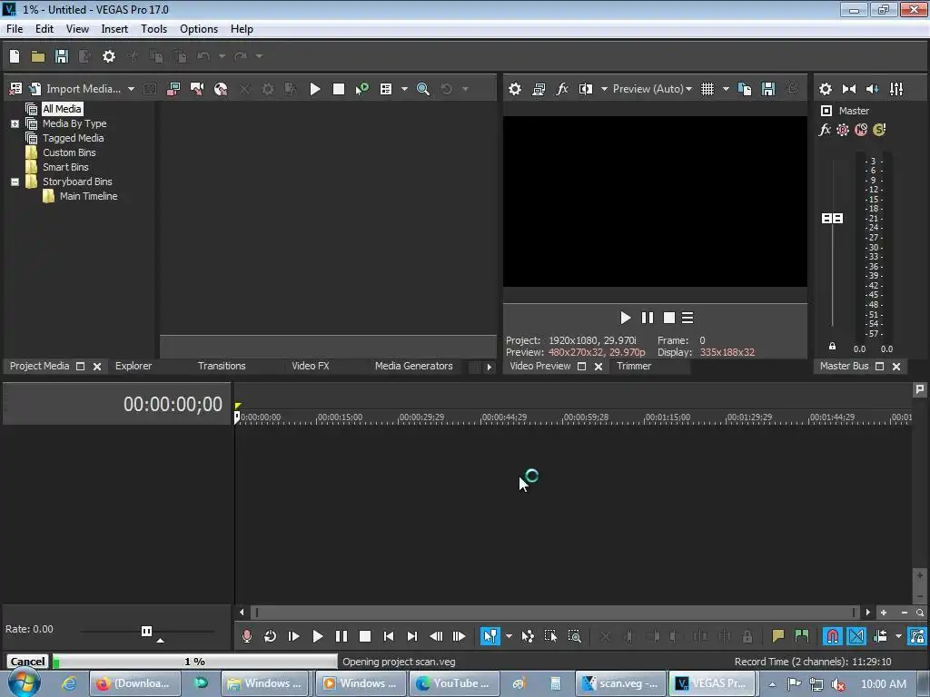Select the Selection Edit tool
Screen dimensions: 930x697
551,636
